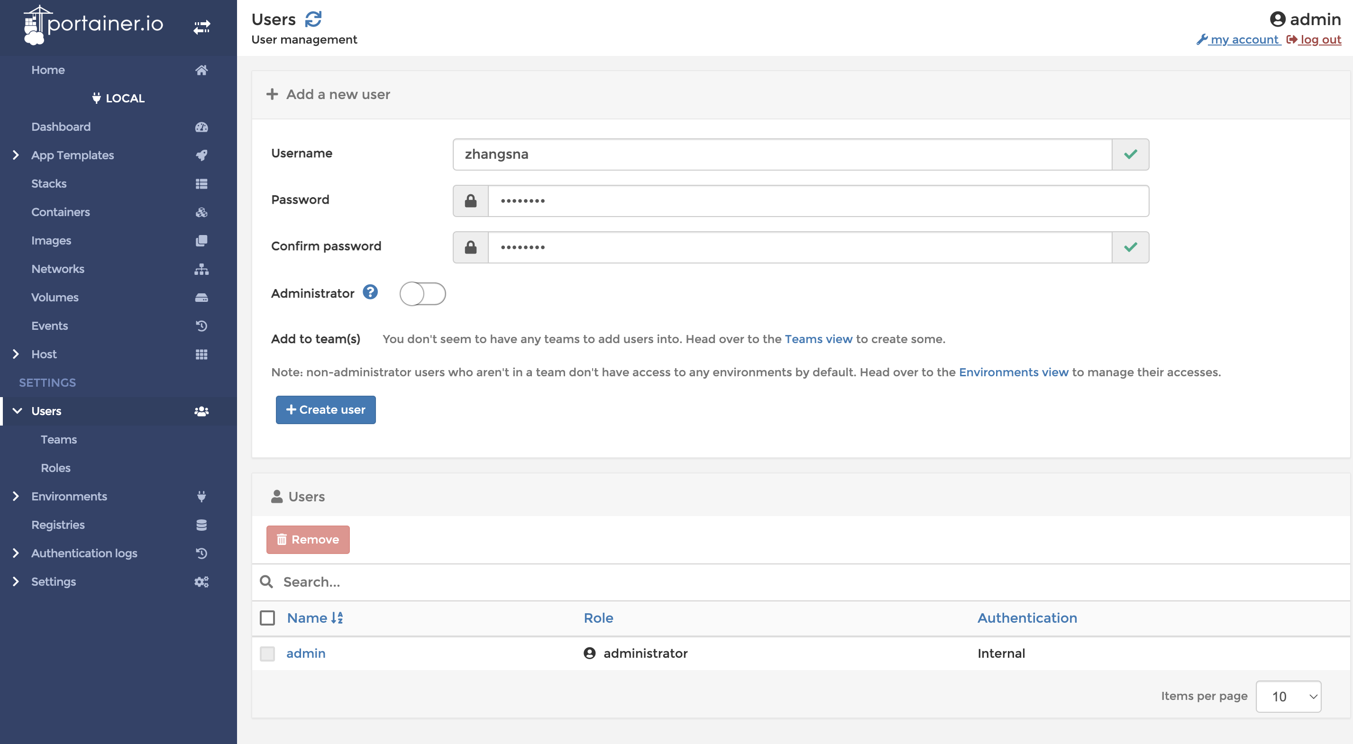Click the Networks sitemap icon
This screenshot has height=744, width=1353.
click(201, 269)
